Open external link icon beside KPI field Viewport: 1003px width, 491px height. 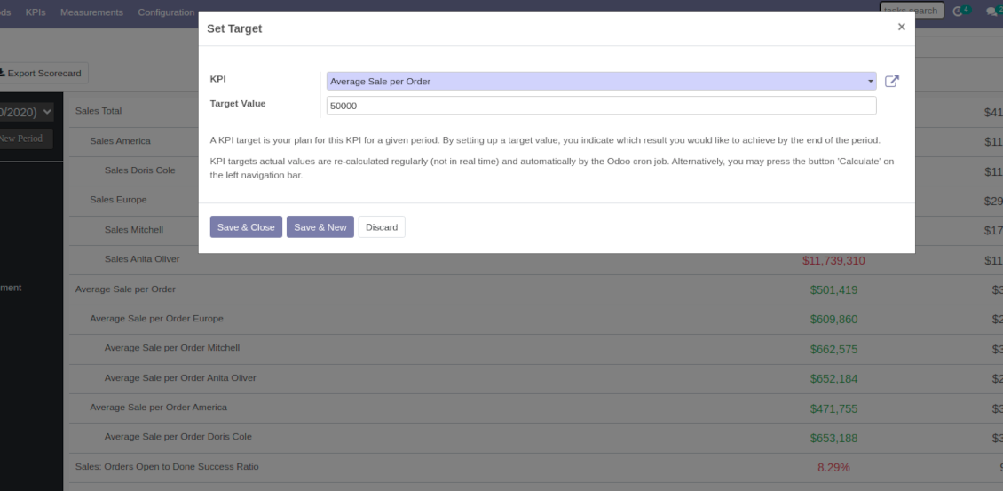point(892,82)
